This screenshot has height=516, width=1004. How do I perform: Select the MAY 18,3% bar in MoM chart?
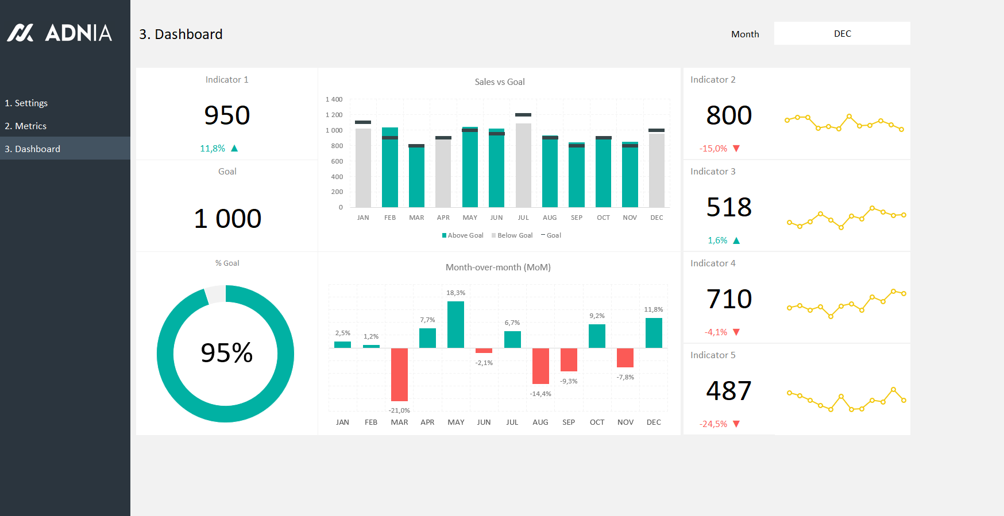click(x=455, y=324)
